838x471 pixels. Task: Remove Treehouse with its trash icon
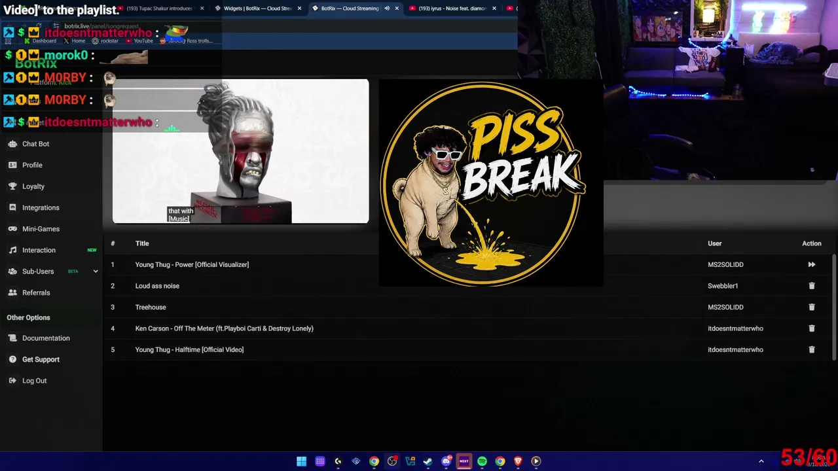[x=812, y=307]
